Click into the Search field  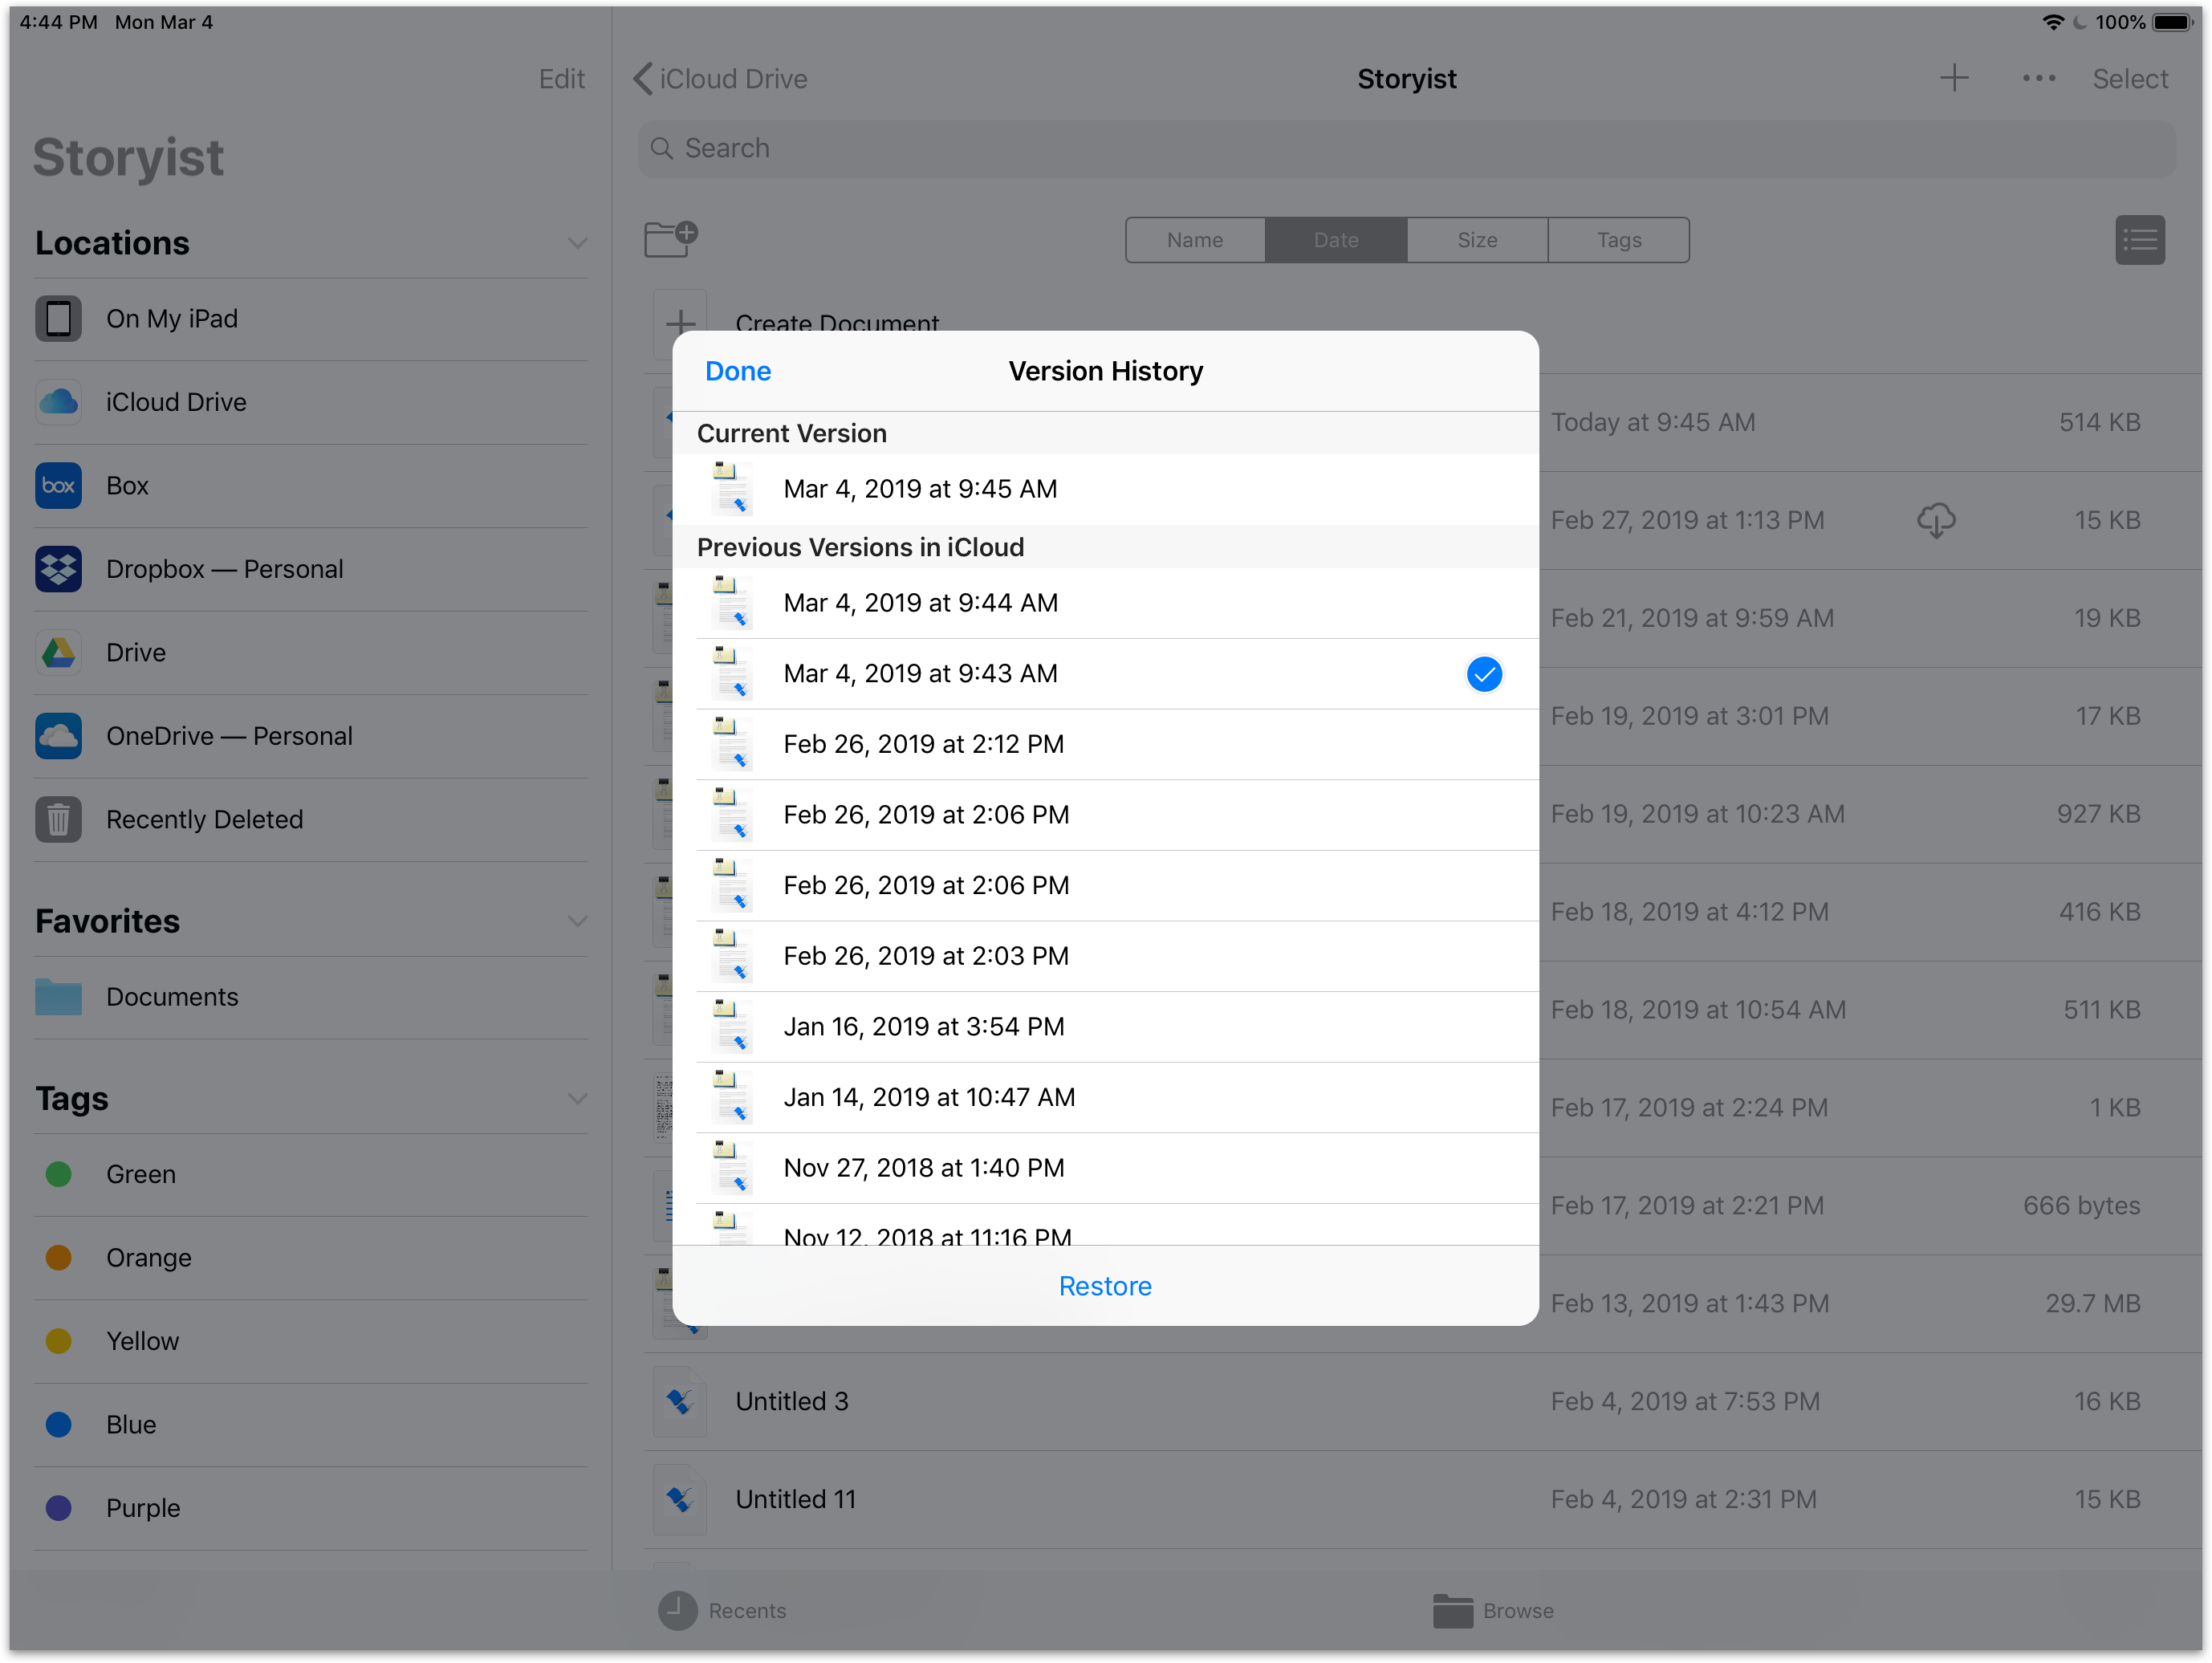pos(1407,149)
